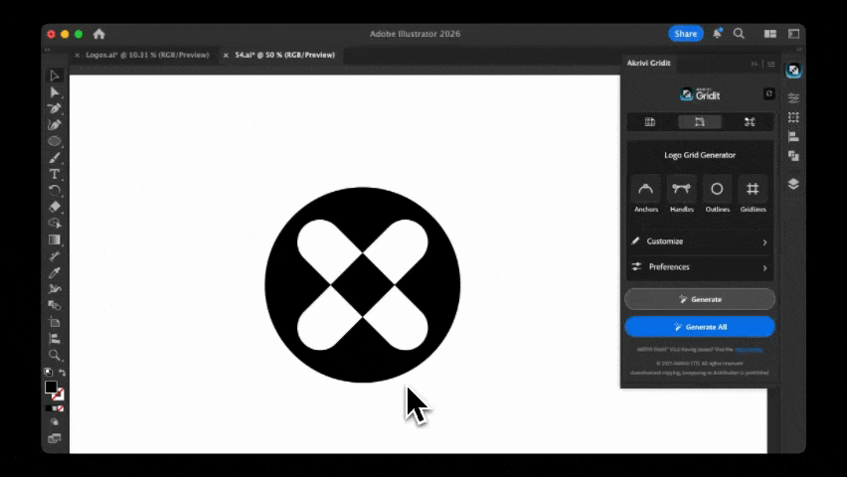847x477 pixels.
Task: Open the search magnifier in title bar
Action: pyautogui.click(x=739, y=34)
